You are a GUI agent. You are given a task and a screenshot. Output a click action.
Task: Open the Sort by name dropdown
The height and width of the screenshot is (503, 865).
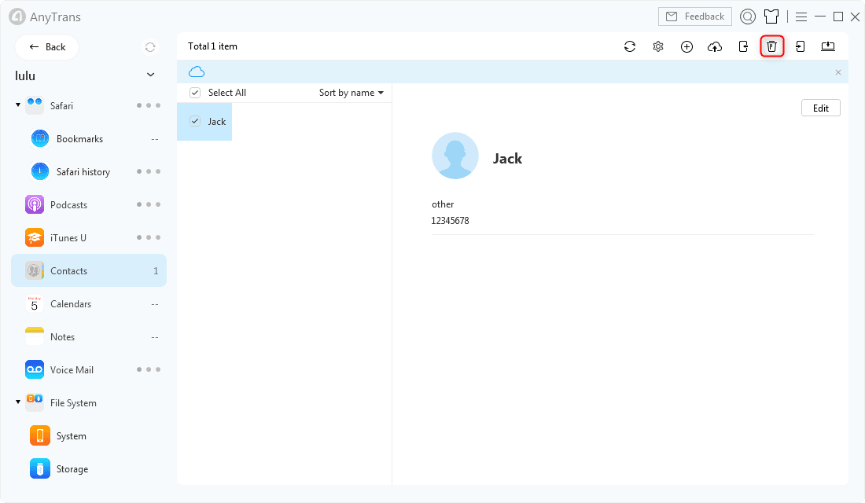[351, 93]
